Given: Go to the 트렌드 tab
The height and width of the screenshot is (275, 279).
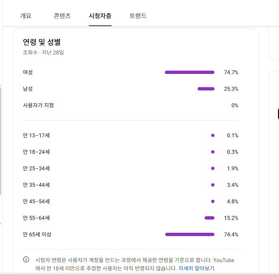Looking at the screenshot, I should click(138, 16).
